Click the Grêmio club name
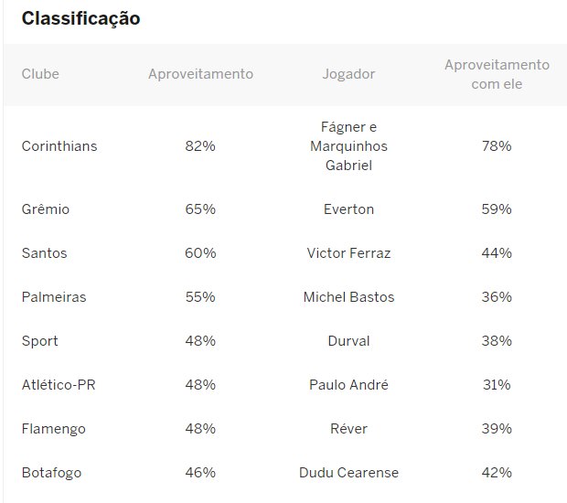567x503 pixels. (46, 209)
